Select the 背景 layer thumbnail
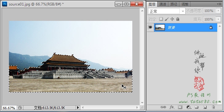Viewport: 224px width, 112px height. 160,27
